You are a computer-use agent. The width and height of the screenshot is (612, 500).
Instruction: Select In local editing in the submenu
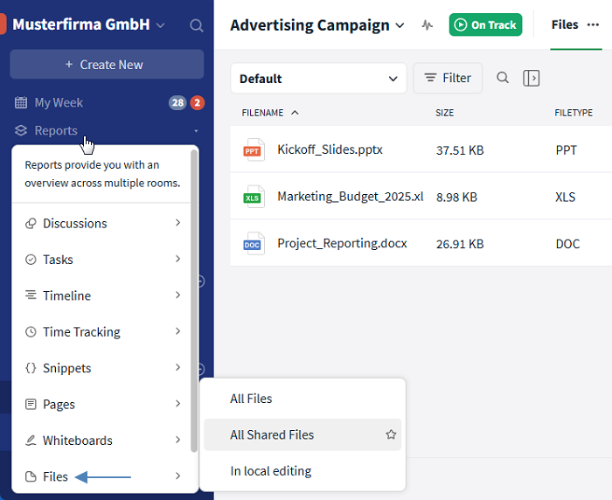tap(303, 471)
